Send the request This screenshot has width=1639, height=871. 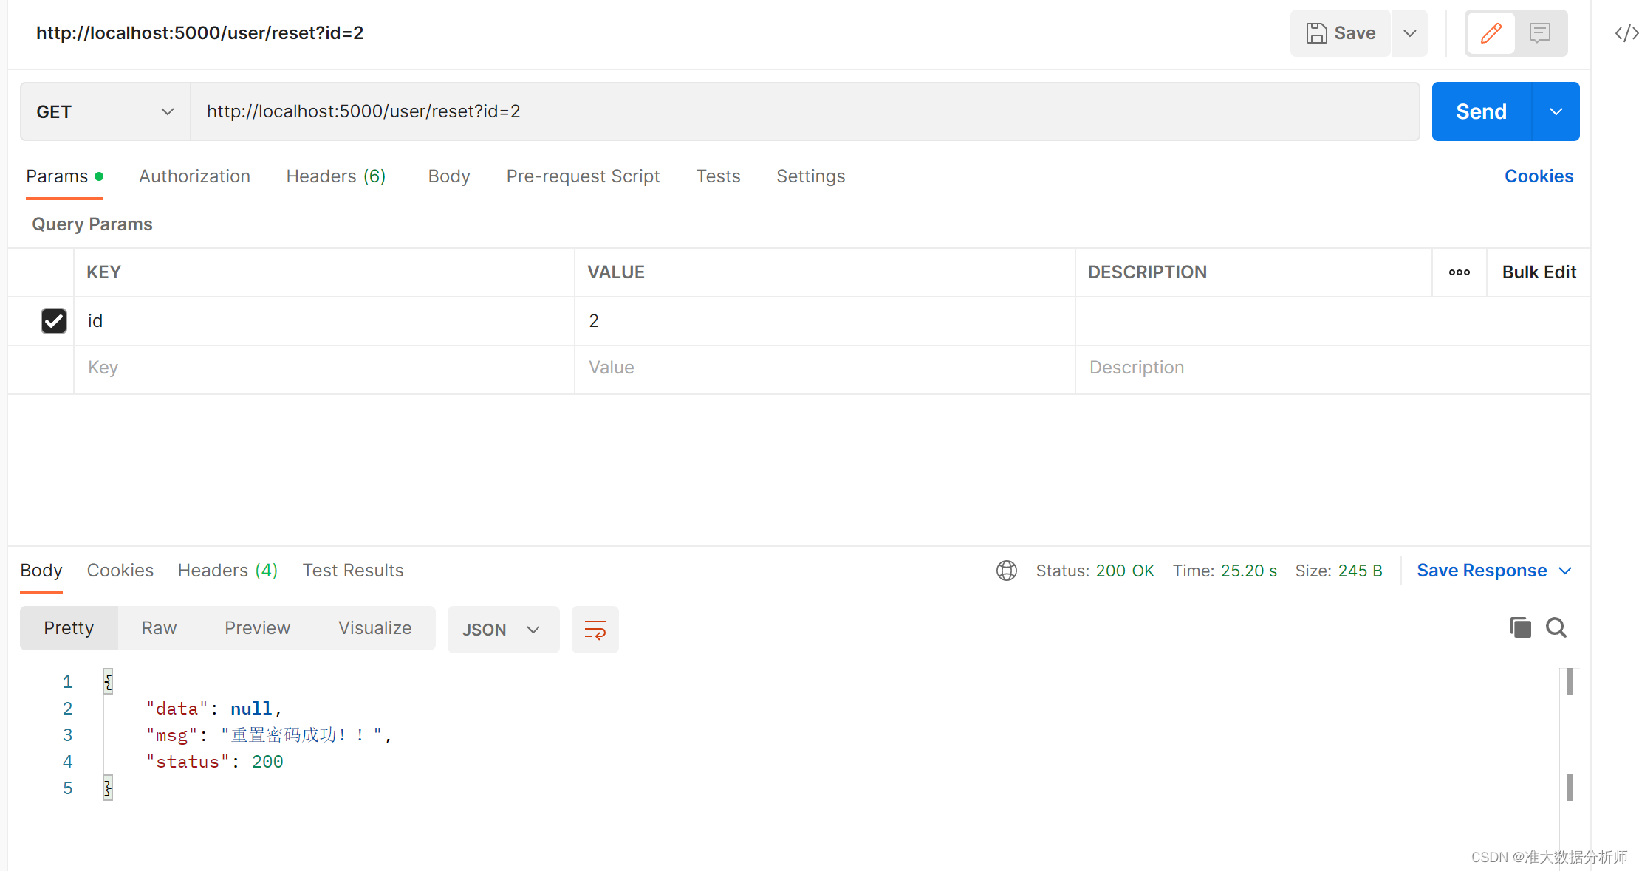[1482, 111]
